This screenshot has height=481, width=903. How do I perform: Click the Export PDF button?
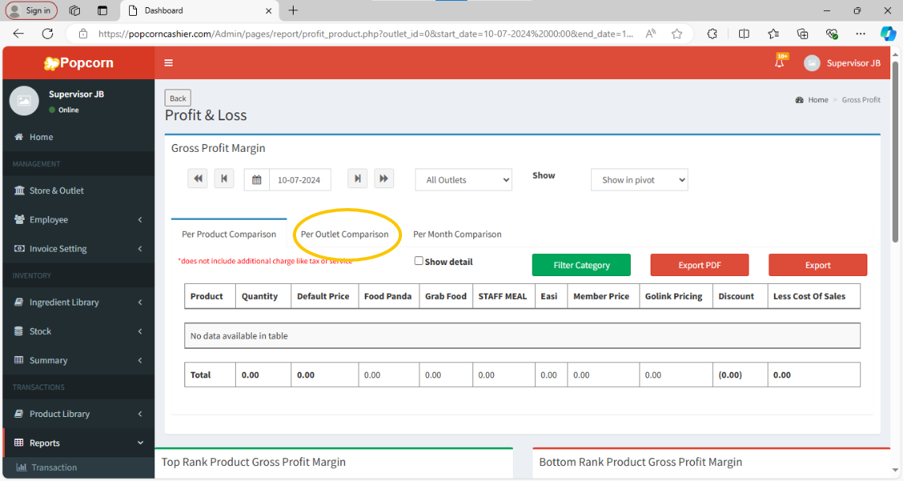pyautogui.click(x=700, y=265)
